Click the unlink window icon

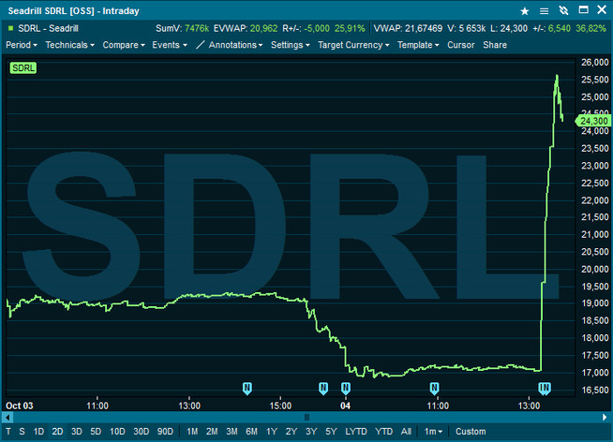(563, 10)
